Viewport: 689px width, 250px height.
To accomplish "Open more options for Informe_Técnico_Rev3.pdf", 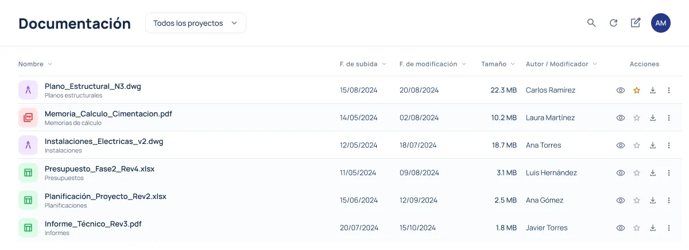I will 669,228.
